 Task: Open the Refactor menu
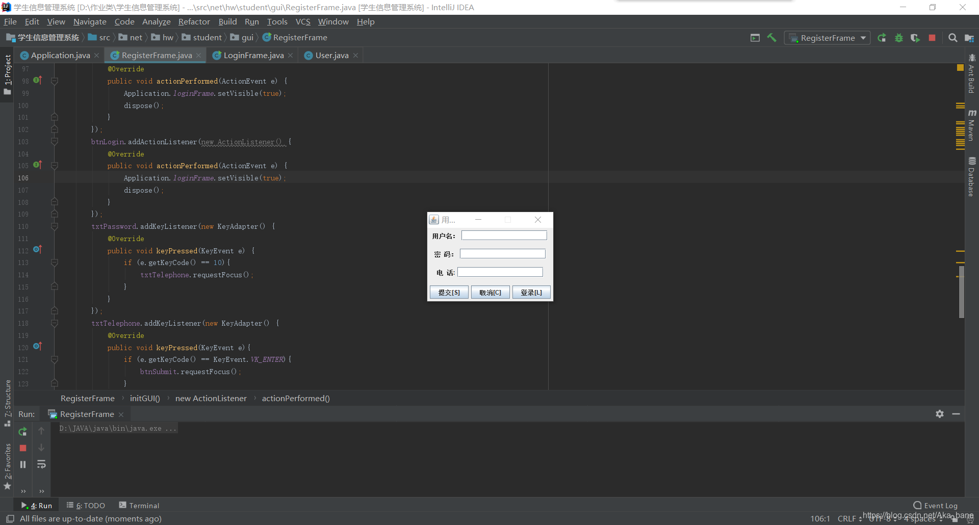[x=194, y=21]
